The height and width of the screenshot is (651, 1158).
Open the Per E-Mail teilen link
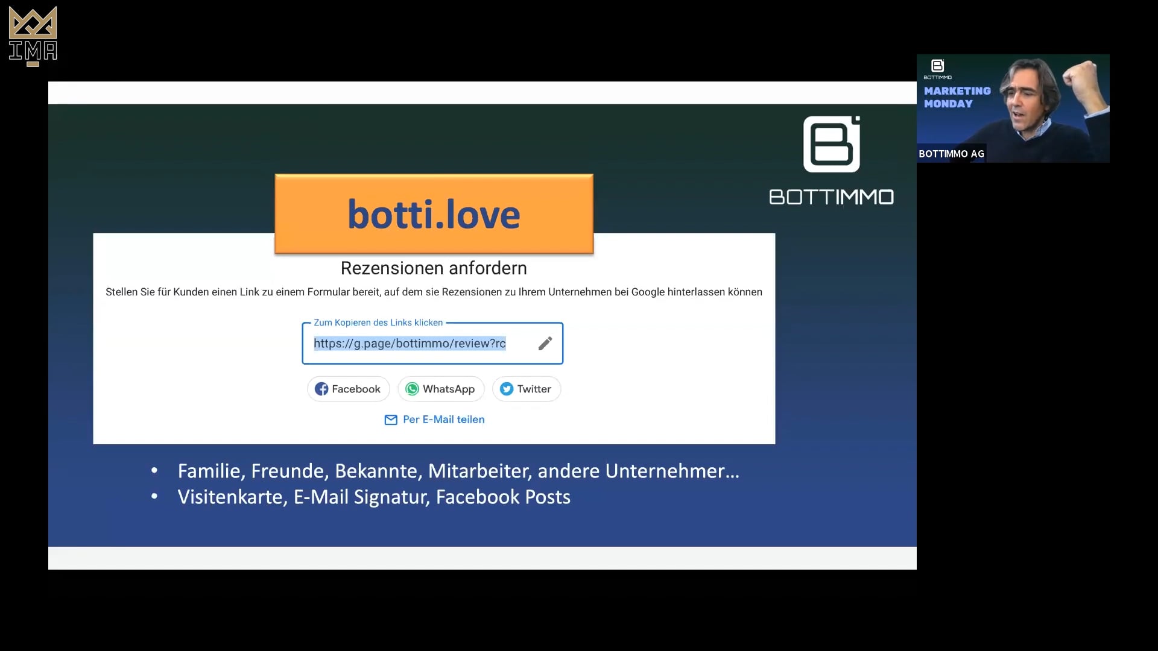point(443,420)
